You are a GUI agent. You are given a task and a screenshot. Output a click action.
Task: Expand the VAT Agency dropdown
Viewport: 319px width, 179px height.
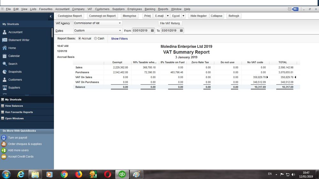(x=120, y=23)
